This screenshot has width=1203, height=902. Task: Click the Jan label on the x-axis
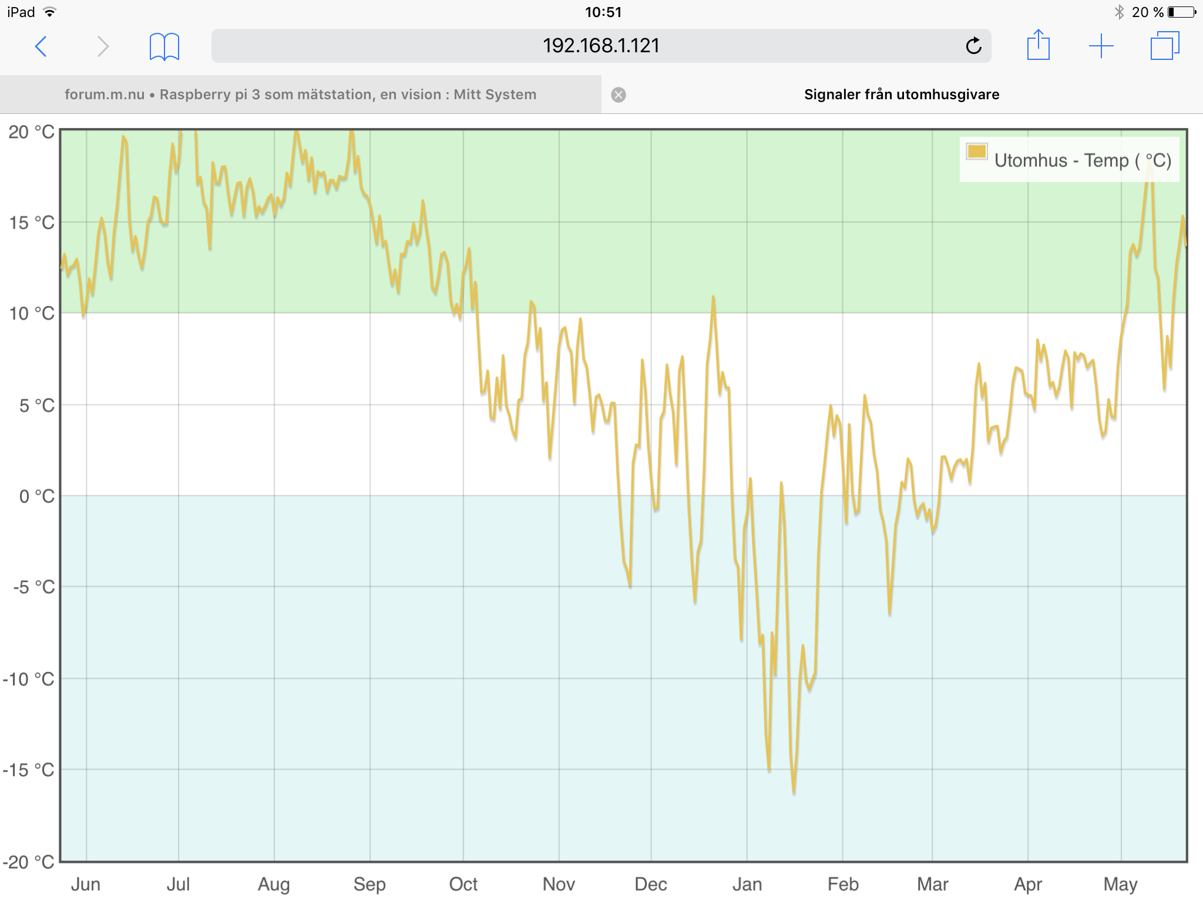[x=747, y=884]
